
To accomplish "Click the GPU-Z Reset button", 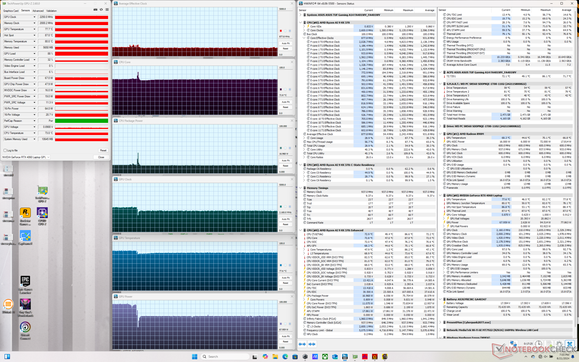I will [x=103, y=150].
